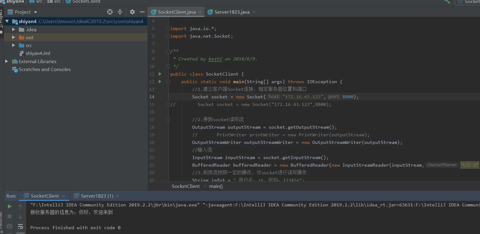Fold the Javadoc comment at line 8
Viewport: 480px width, 234px height.
[x=168, y=51]
